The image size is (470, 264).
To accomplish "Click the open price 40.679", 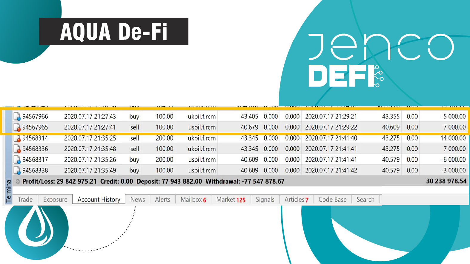I will [249, 127].
